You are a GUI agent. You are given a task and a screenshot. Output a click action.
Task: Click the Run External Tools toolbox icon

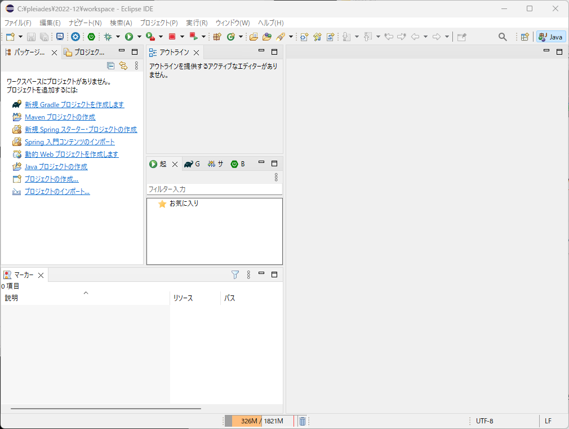point(150,37)
